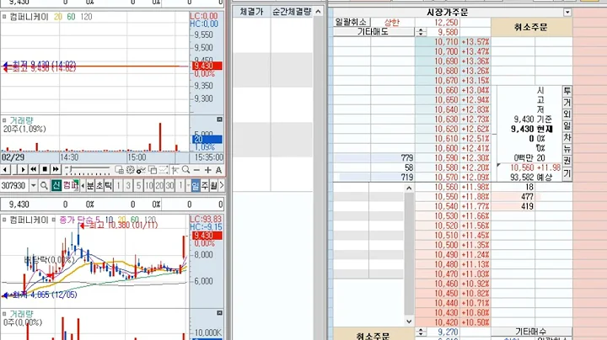Switch chart to 틱 (tick) period

pyautogui.click(x=108, y=186)
